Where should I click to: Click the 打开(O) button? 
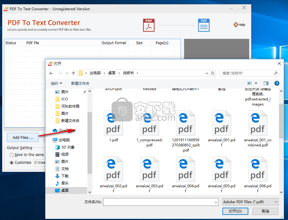click(235, 211)
